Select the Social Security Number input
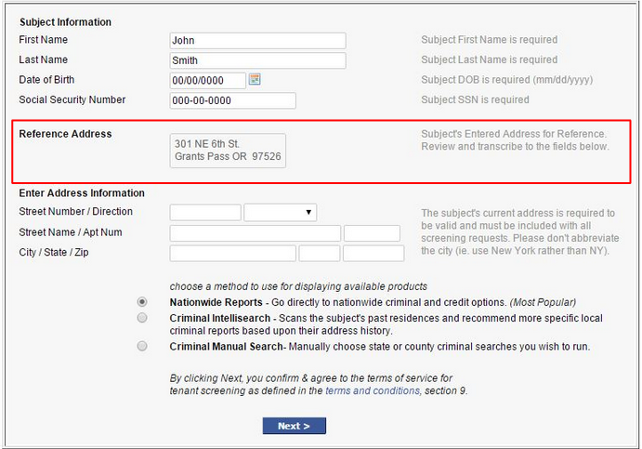This screenshot has height=449, width=642. (232, 100)
